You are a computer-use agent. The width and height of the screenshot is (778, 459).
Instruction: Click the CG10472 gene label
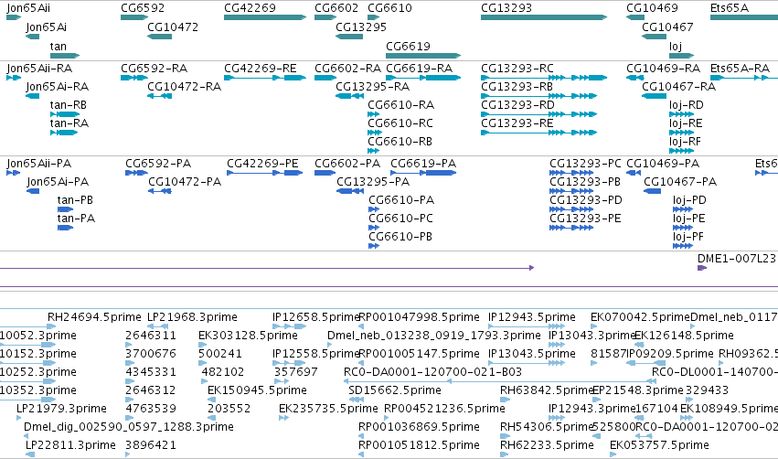pos(173,27)
